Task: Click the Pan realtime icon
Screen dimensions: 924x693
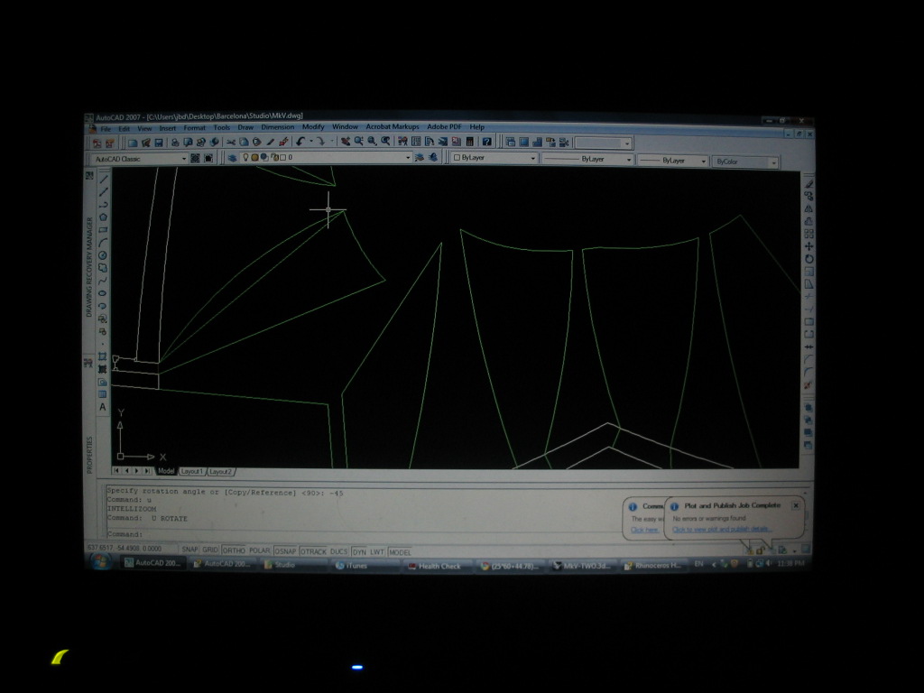Action: coord(345,142)
